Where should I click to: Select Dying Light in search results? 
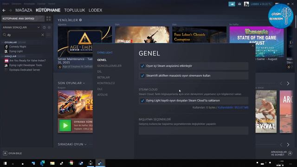16,51
